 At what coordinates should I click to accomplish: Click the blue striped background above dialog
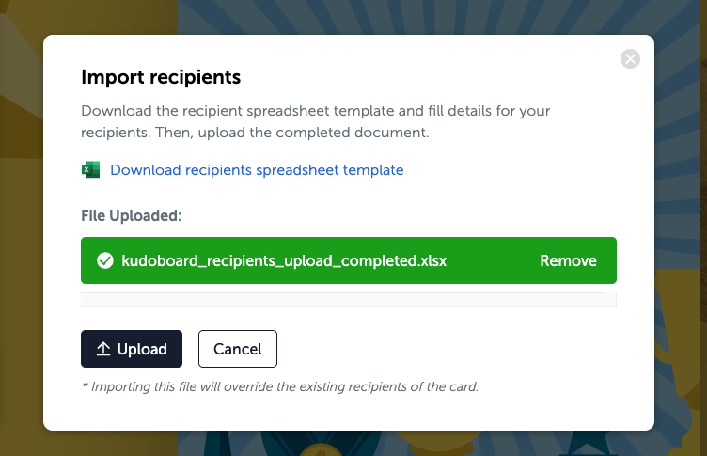(x=406, y=17)
